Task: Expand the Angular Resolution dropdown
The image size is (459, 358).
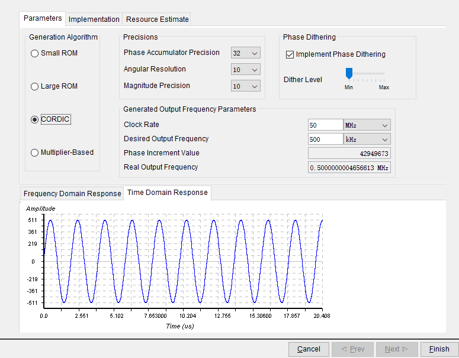Action: [x=246, y=70]
